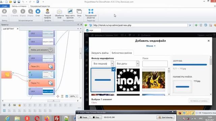Open the 100% zoom dropdown in project canvas

(x=77, y=96)
